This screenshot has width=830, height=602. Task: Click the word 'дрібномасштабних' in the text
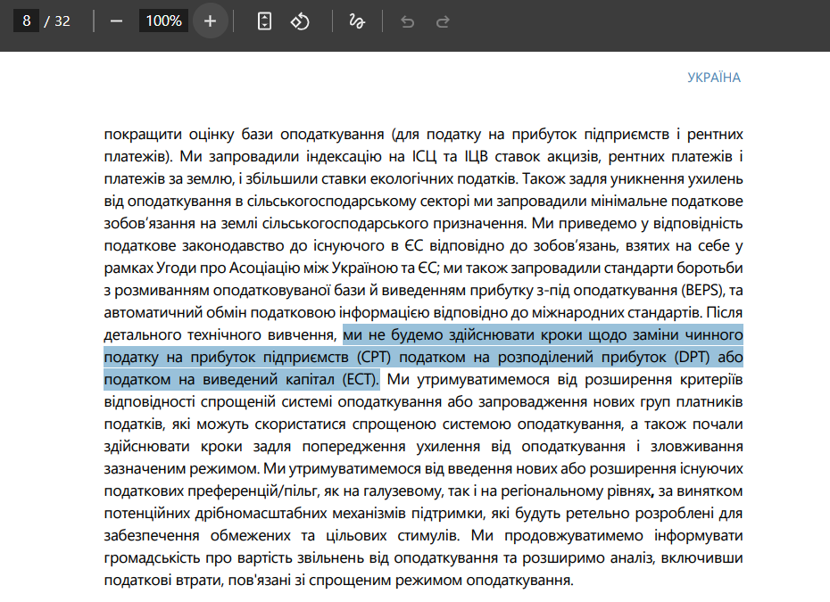click(261, 514)
